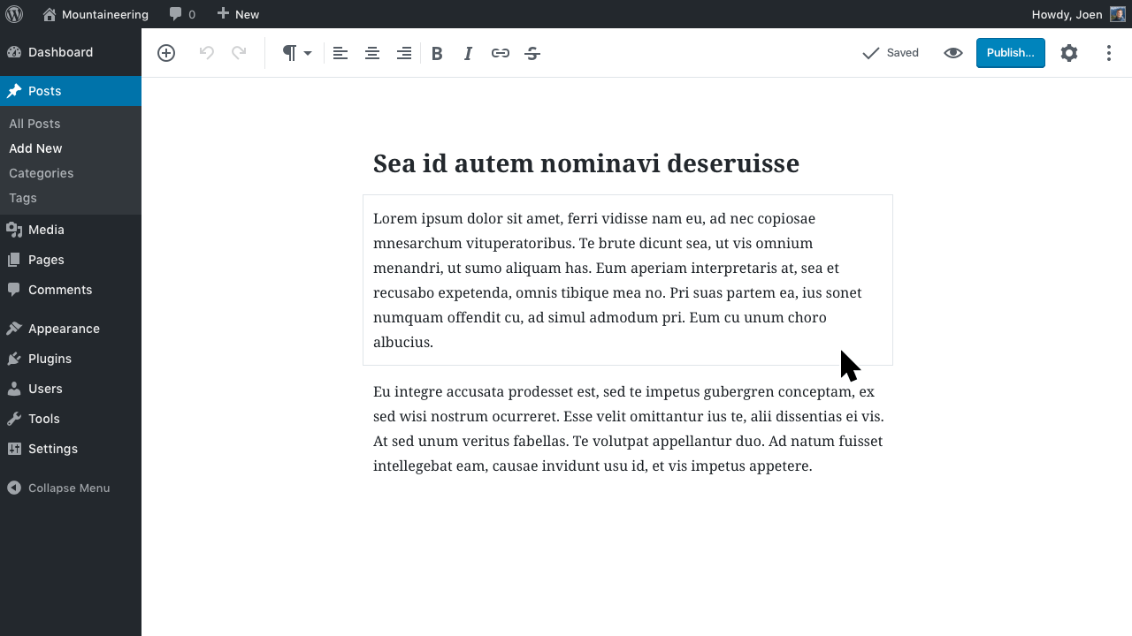
Task: Click the Collapse Menu link
Action: tap(68, 488)
